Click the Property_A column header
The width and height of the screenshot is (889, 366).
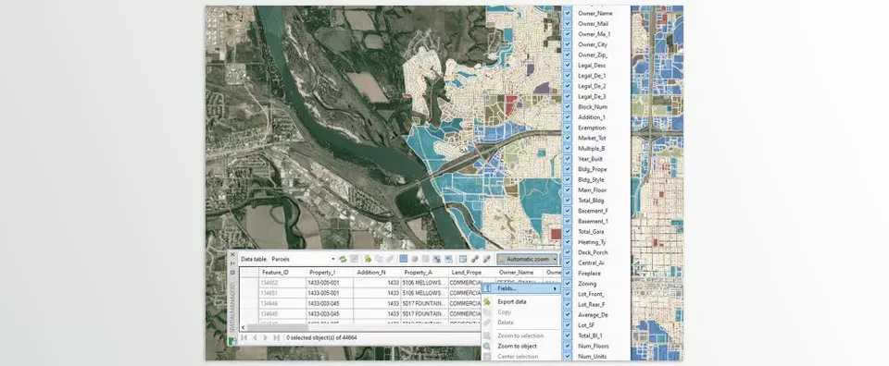tap(424, 272)
